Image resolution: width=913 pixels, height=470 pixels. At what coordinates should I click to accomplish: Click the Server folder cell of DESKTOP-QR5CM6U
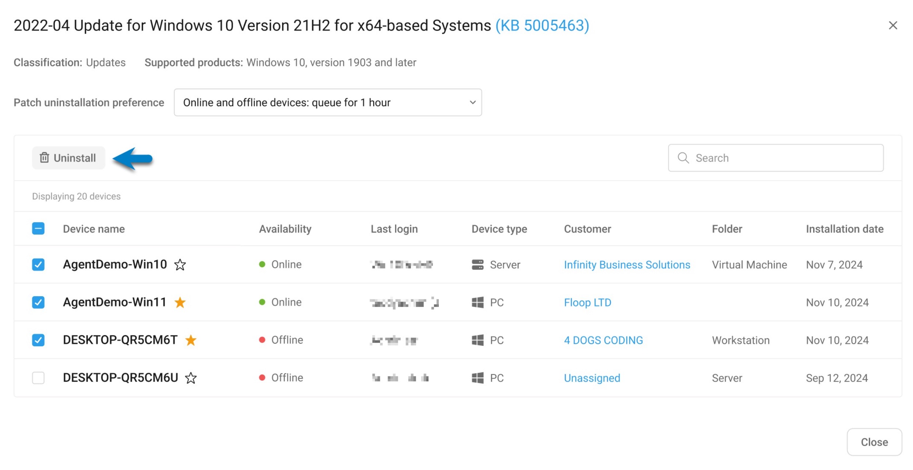tap(727, 378)
